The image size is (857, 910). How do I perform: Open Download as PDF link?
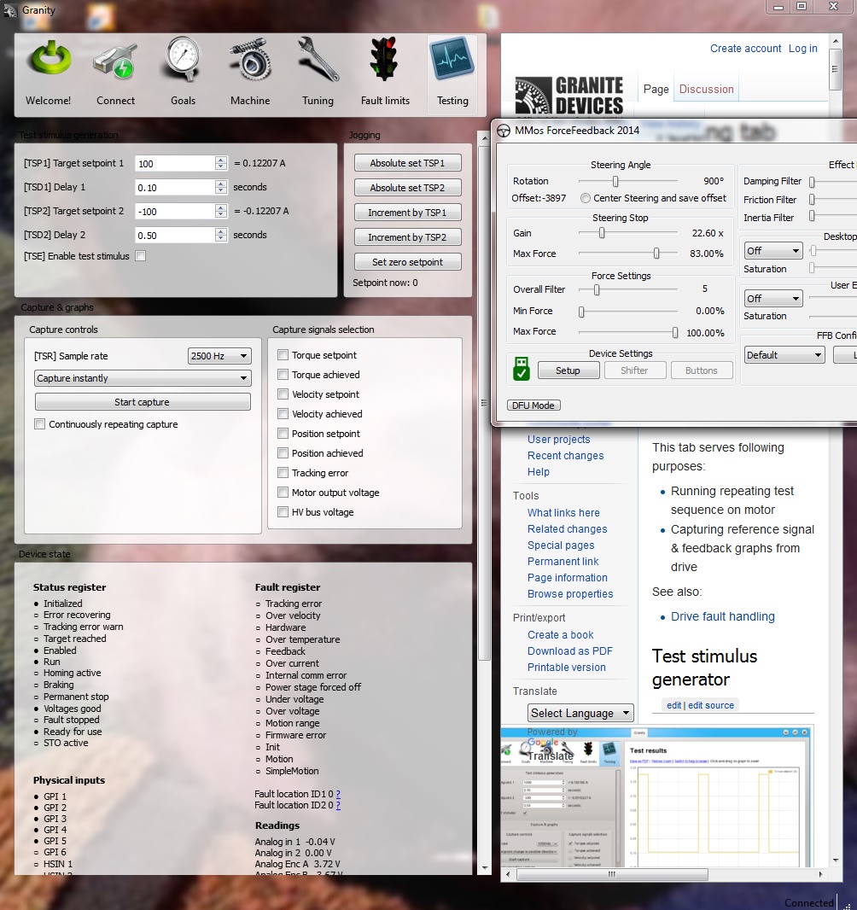570,651
